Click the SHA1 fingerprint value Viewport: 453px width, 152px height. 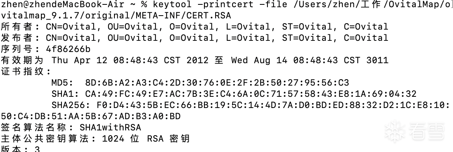click(251, 94)
